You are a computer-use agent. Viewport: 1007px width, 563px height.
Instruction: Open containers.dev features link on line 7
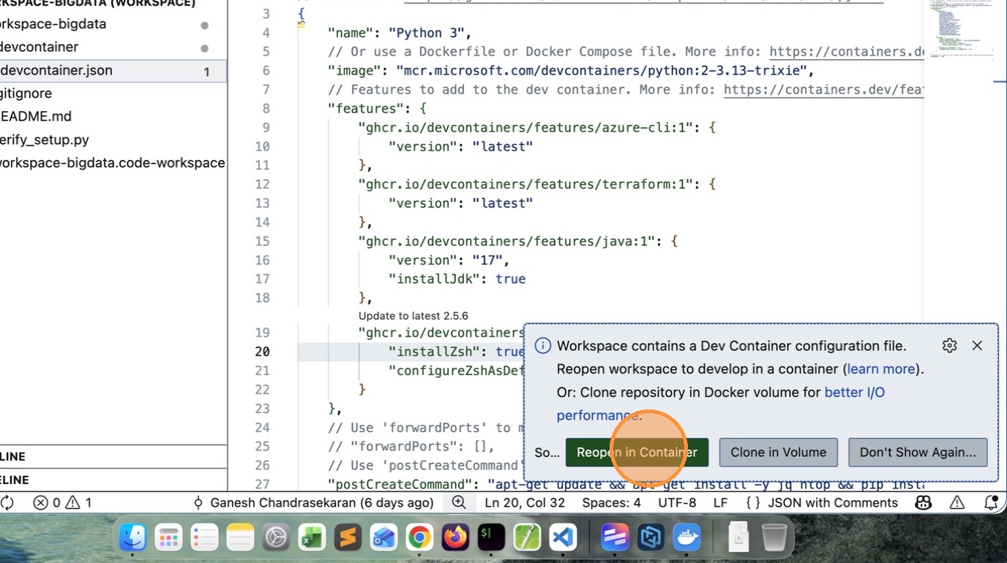824,89
